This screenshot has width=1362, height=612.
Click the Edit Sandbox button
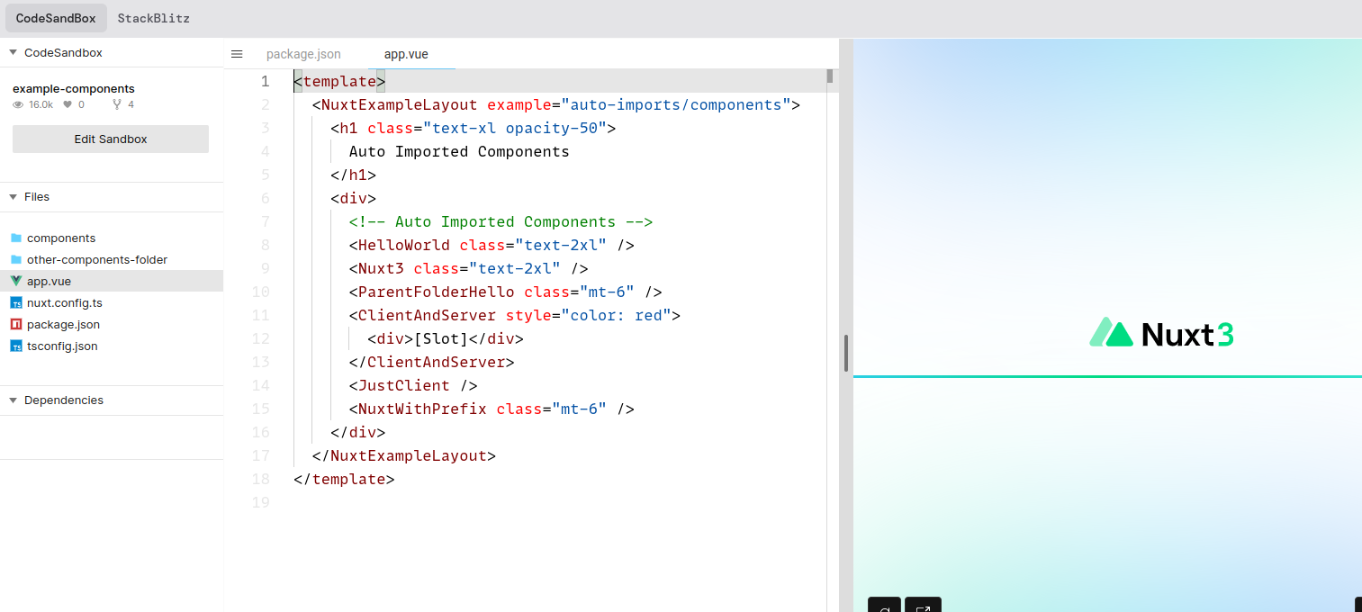110,139
